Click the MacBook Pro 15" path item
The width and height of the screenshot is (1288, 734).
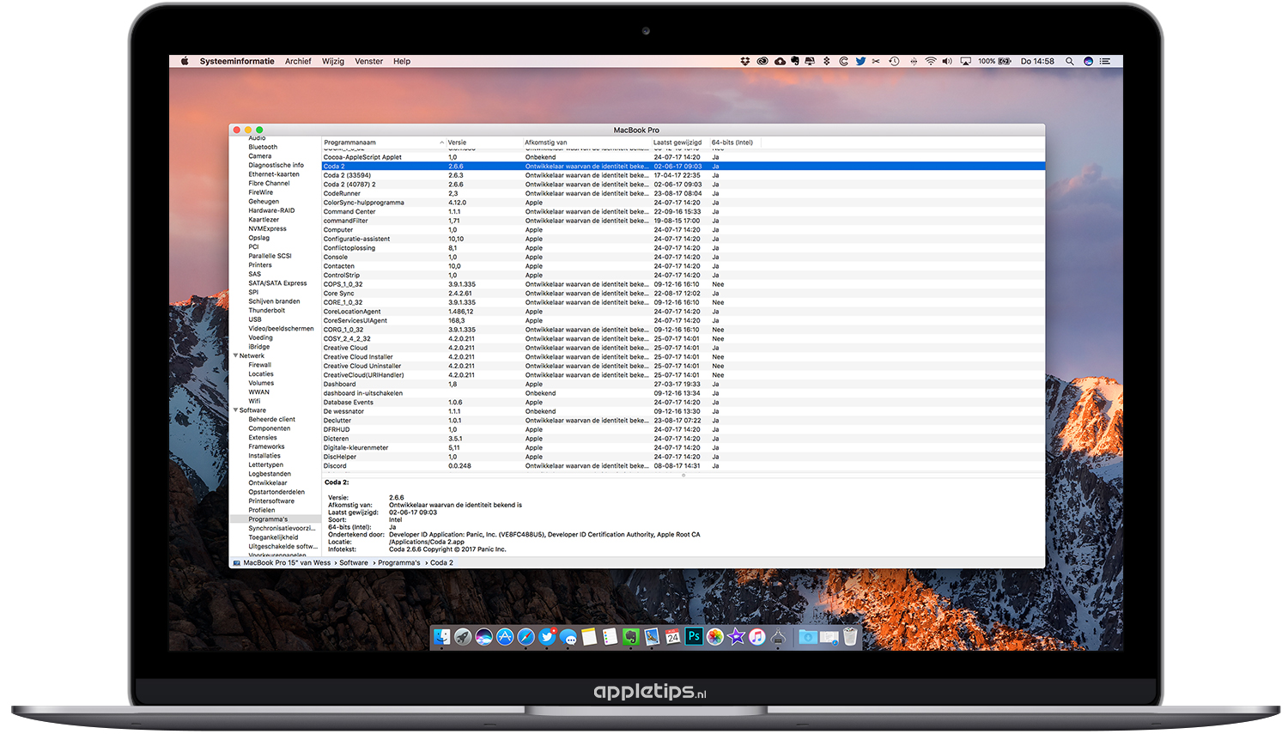click(282, 563)
